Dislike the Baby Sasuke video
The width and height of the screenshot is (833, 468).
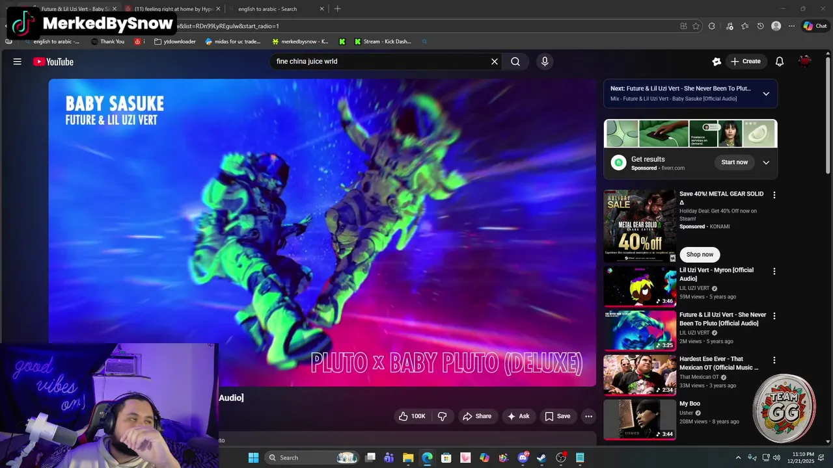coord(443,416)
